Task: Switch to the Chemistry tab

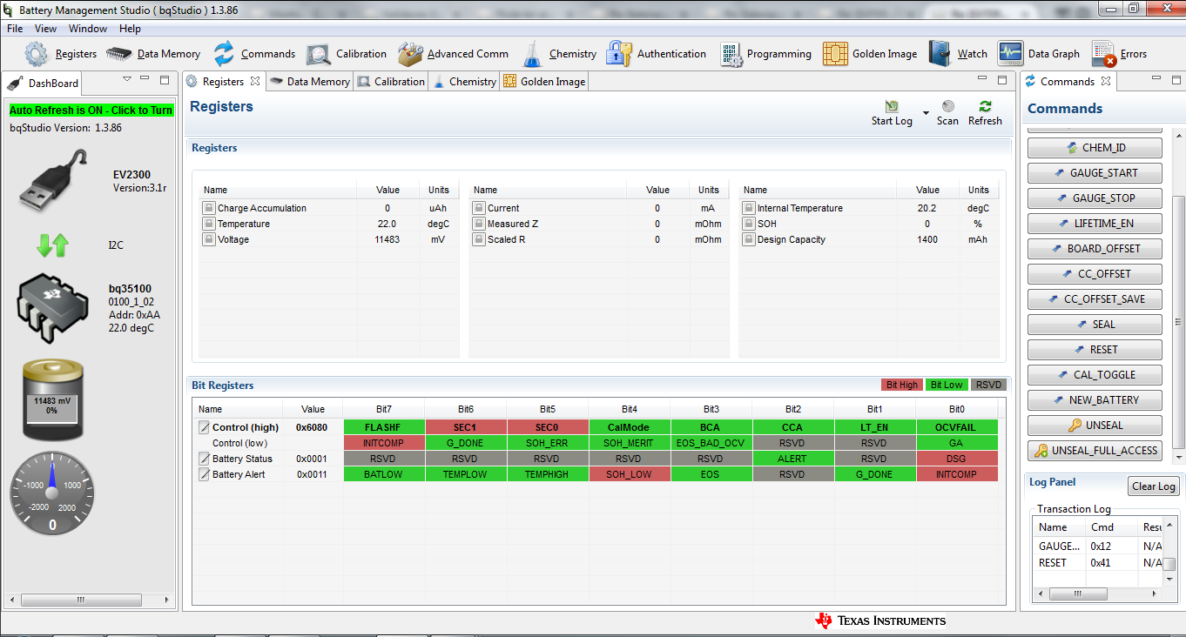Action: (x=465, y=82)
